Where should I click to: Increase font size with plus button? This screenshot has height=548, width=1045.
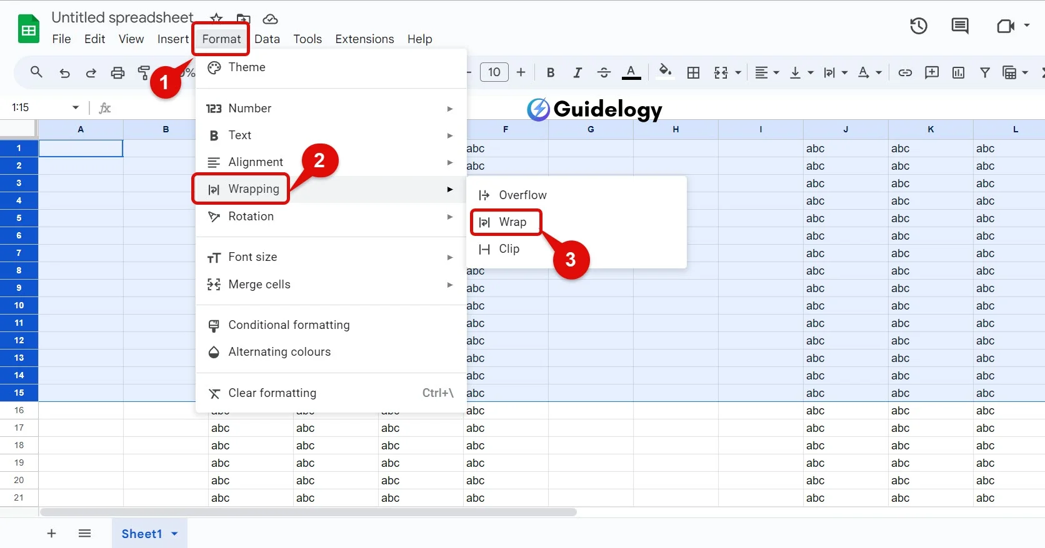point(521,72)
